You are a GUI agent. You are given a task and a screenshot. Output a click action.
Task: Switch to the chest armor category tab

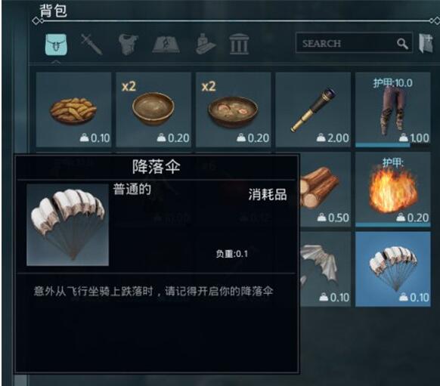[129, 45]
